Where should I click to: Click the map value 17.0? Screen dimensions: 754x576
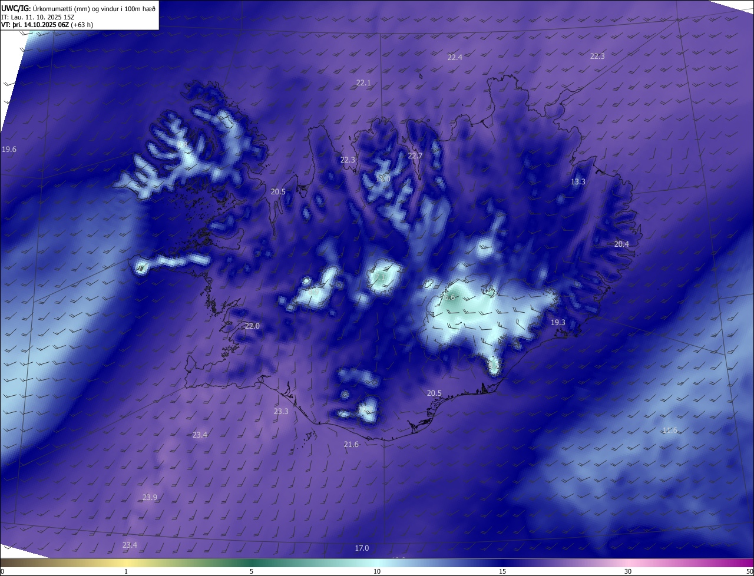362,548
